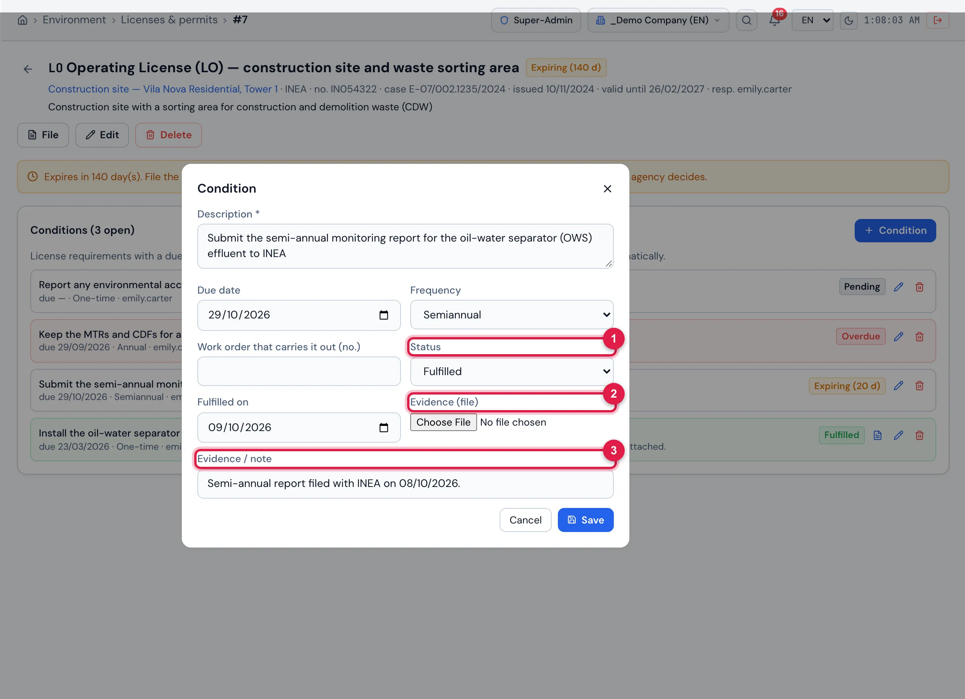Open the Fulfilled condition's attached document icon

coord(877,435)
